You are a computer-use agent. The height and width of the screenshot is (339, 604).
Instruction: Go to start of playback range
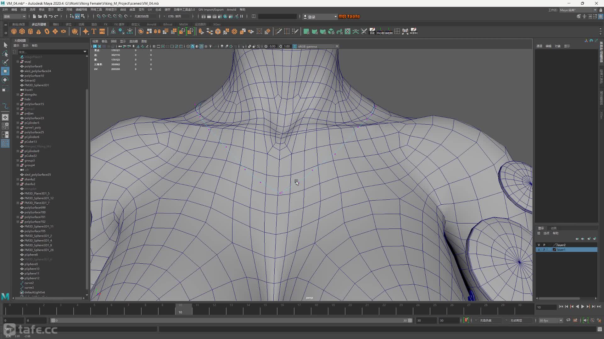tap(561, 307)
